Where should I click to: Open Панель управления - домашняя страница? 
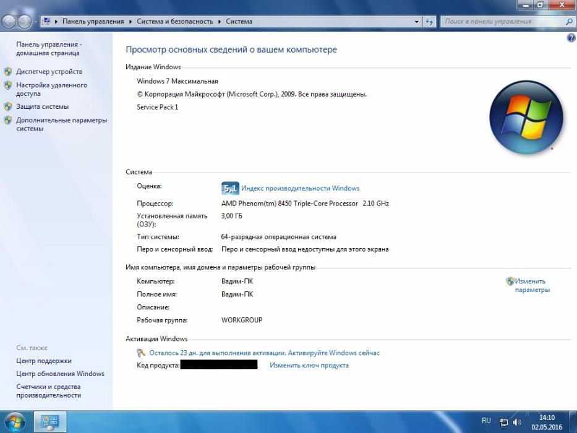(49, 49)
